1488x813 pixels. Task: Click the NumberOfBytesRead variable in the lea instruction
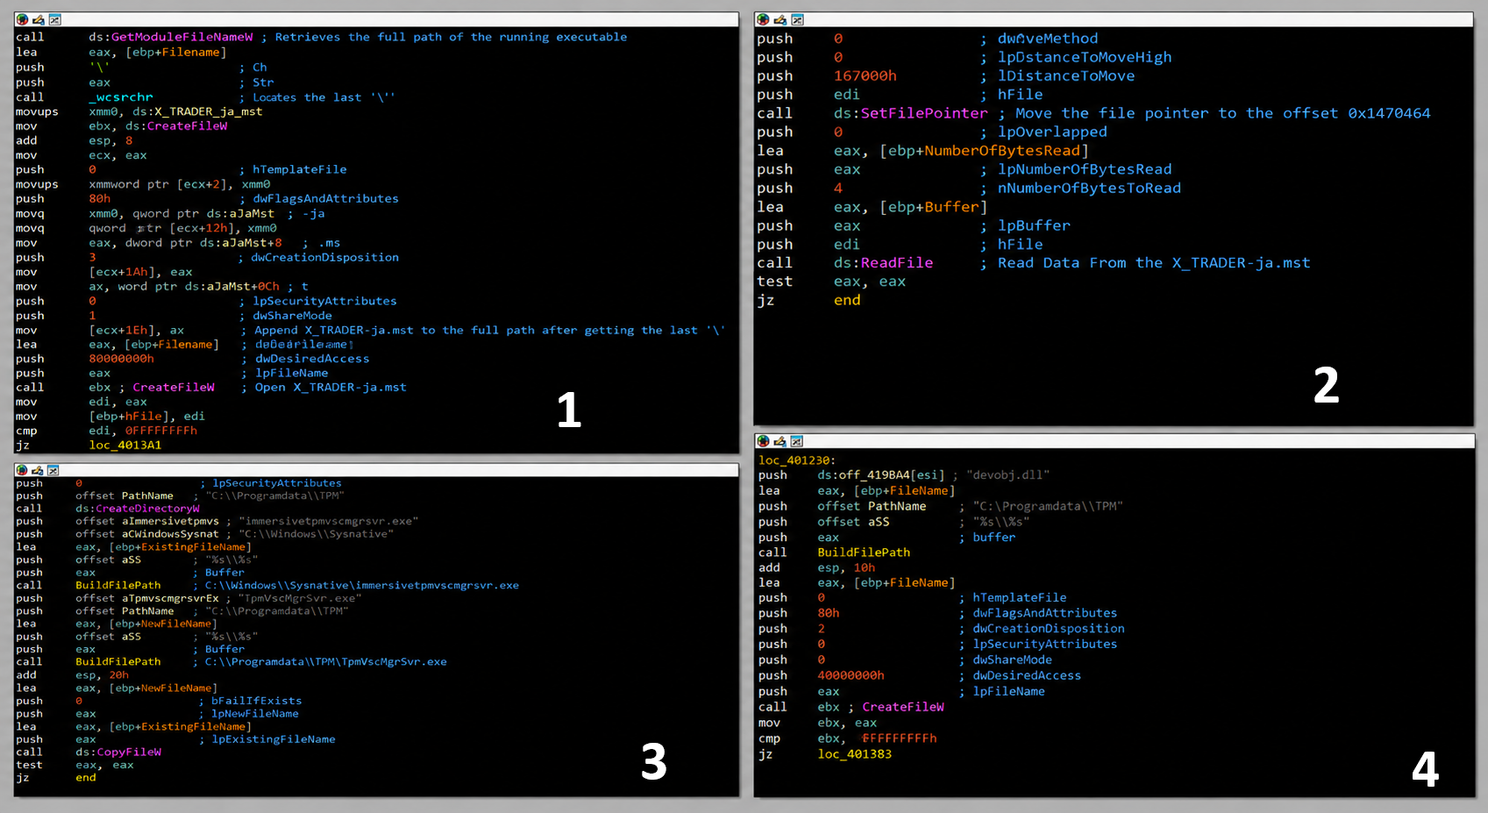tap(1002, 151)
